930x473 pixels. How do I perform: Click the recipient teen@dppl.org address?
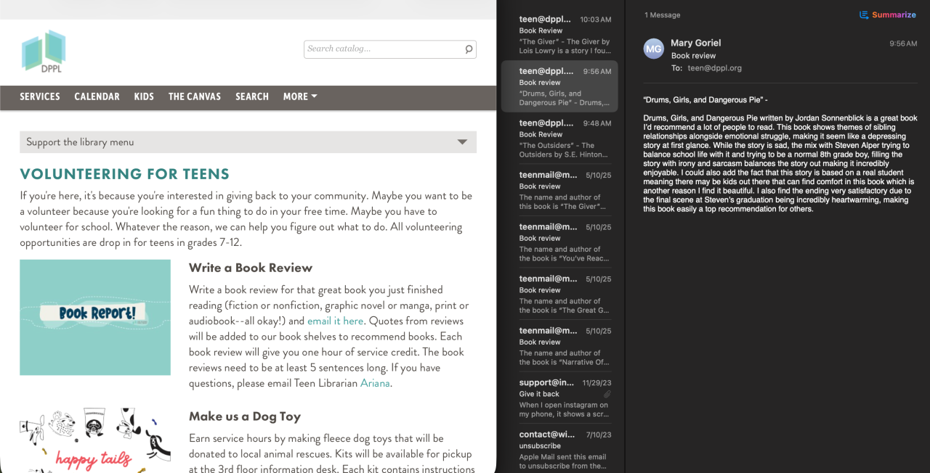(x=715, y=68)
